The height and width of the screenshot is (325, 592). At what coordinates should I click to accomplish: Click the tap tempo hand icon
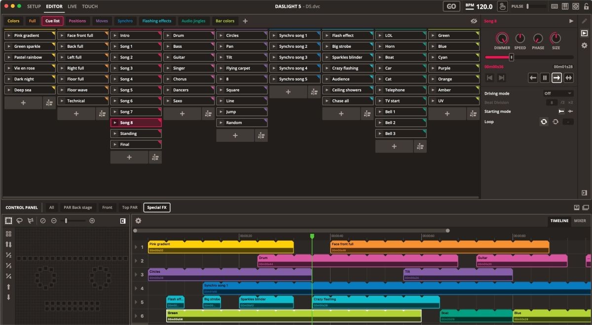pos(502,6)
